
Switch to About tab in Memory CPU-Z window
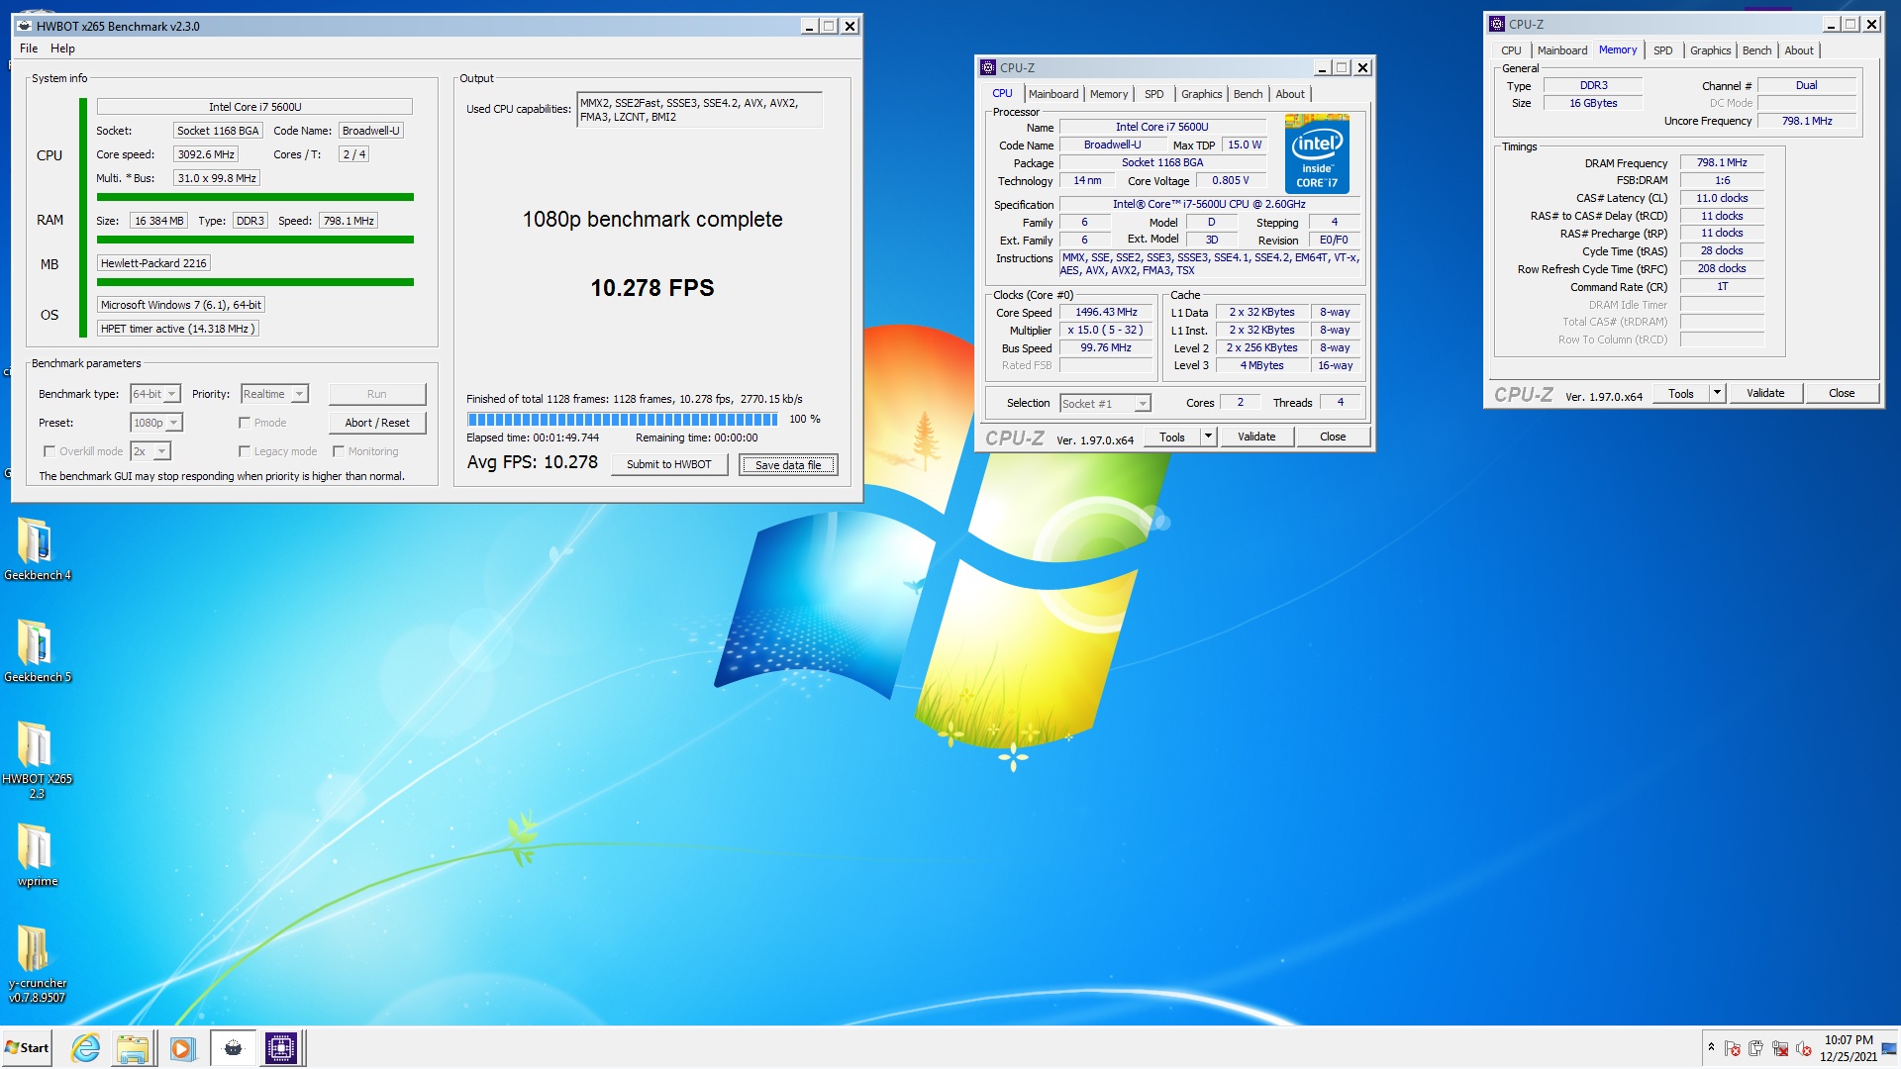[1799, 50]
